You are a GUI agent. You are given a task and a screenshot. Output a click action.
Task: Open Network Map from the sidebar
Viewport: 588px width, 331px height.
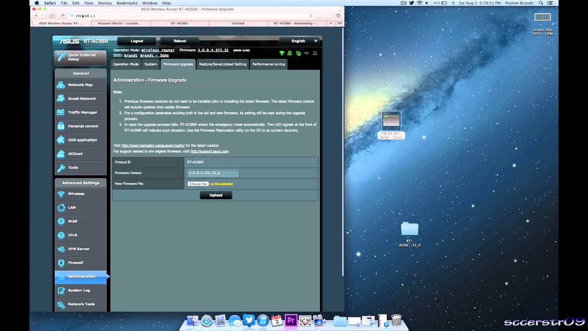coord(80,85)
